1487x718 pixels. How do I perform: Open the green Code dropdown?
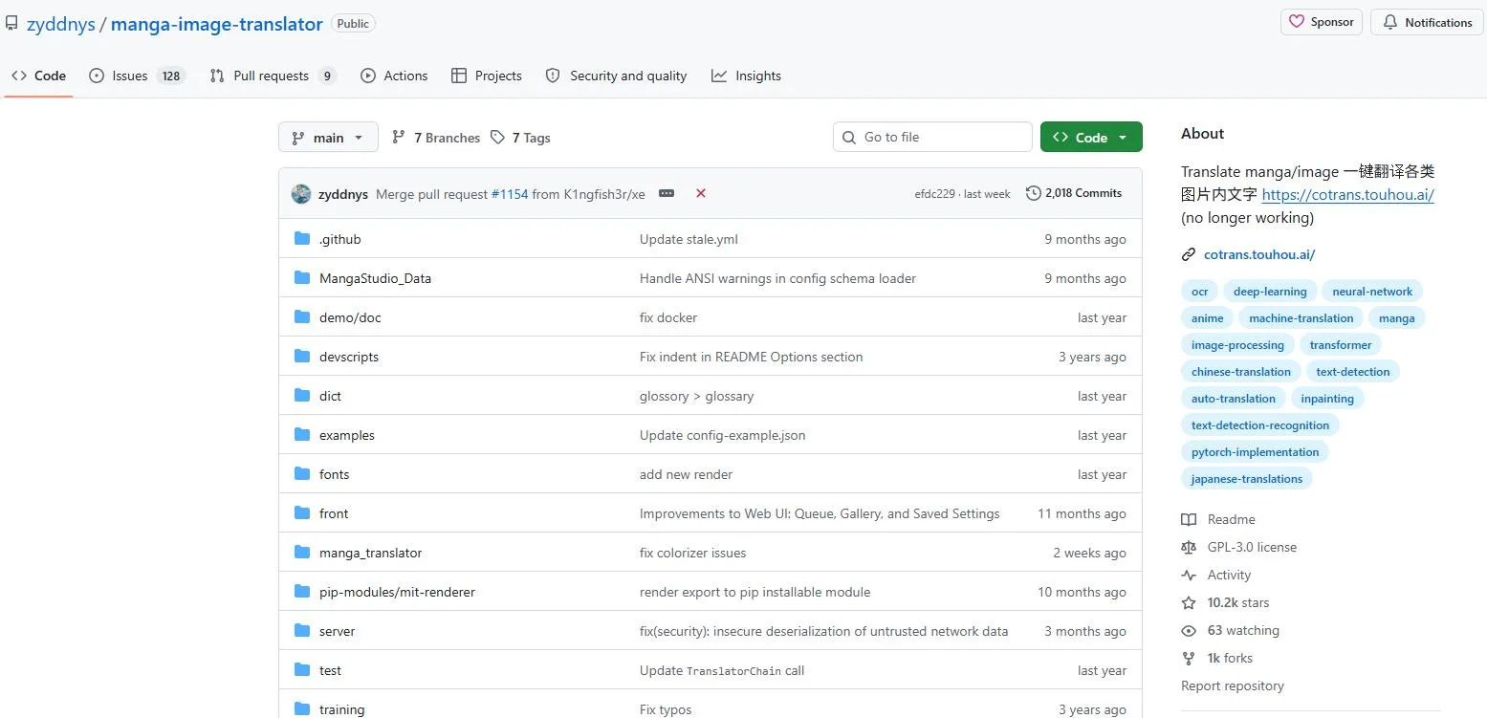pos(1091,138)
